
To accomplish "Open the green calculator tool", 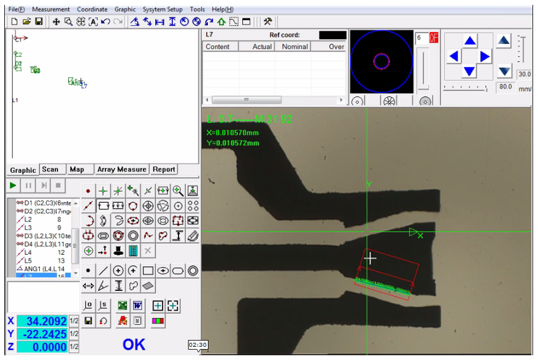I will [x=133, y=251].
